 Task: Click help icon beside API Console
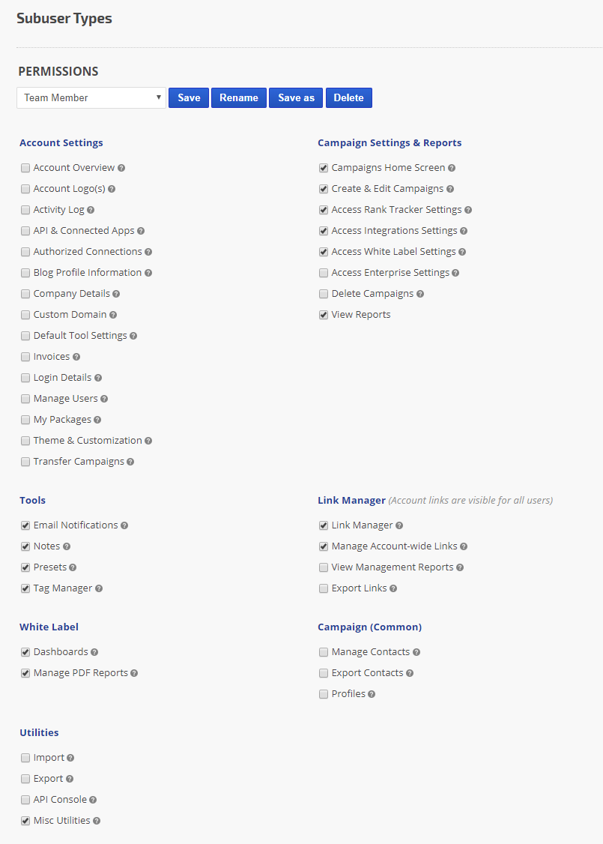pos(93,800)
